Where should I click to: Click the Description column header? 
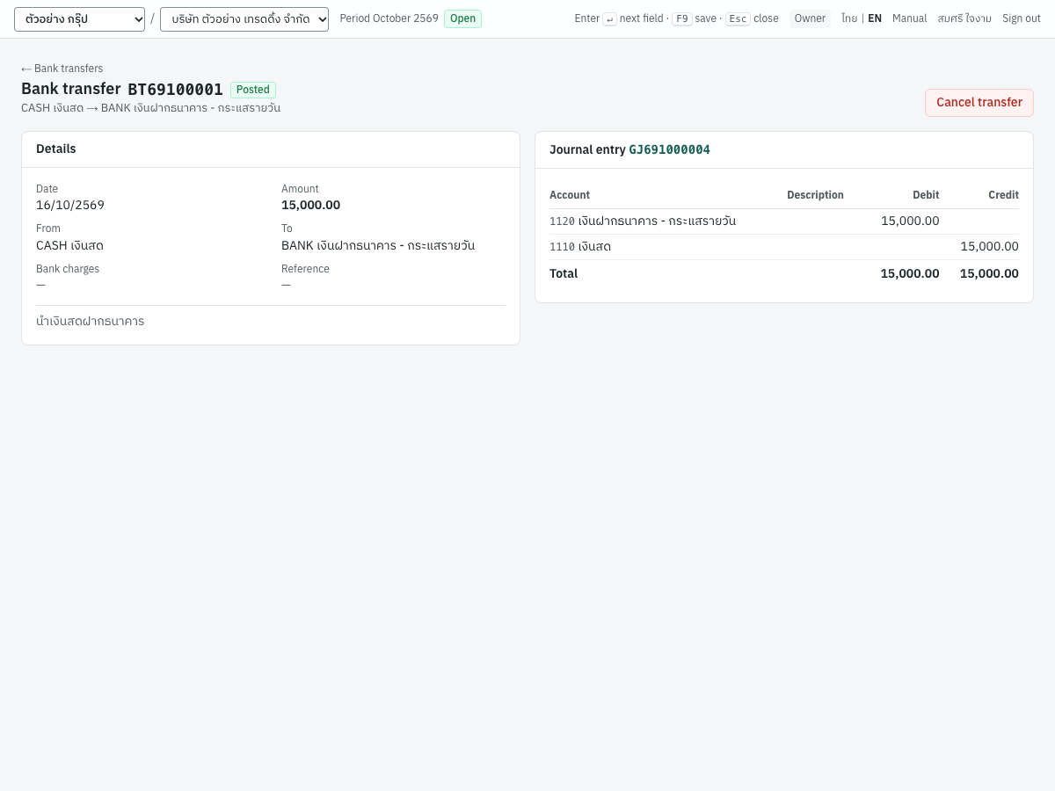815,195
